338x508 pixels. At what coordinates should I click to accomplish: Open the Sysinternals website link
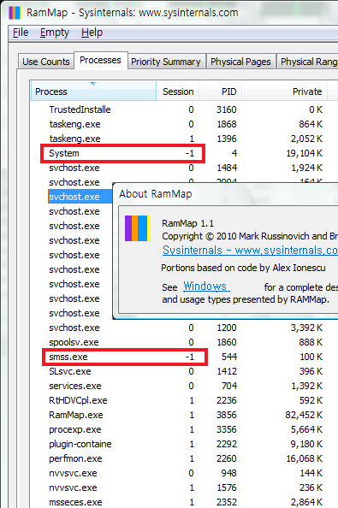[250, 250]
